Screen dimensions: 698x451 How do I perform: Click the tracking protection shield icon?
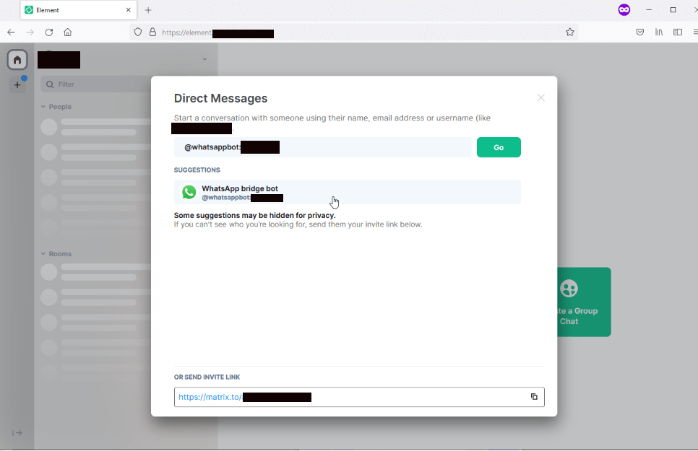(x=138, y=32)
